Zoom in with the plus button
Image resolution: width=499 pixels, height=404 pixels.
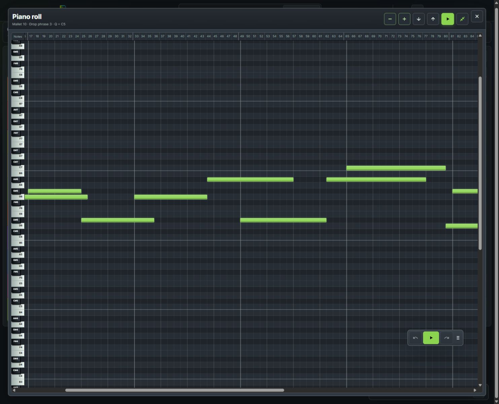[x=404, y=19]
